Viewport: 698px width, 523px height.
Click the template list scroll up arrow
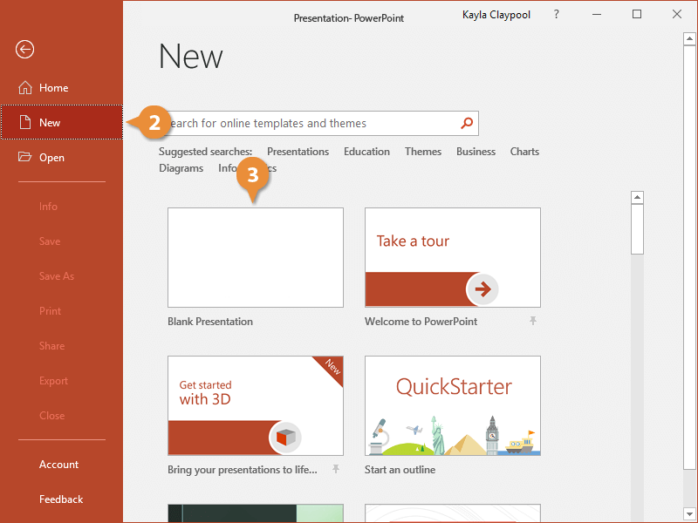[x=637, y=198]
